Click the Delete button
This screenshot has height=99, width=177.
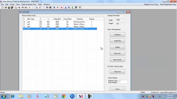point(117,47)
